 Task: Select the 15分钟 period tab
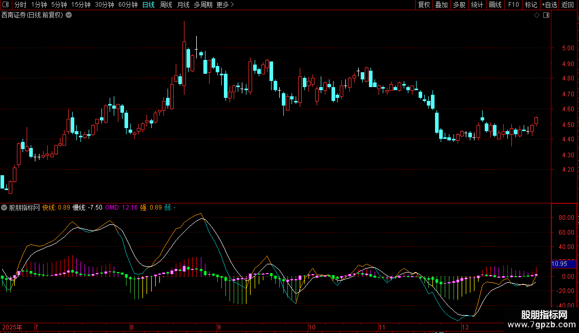point(80,5)
